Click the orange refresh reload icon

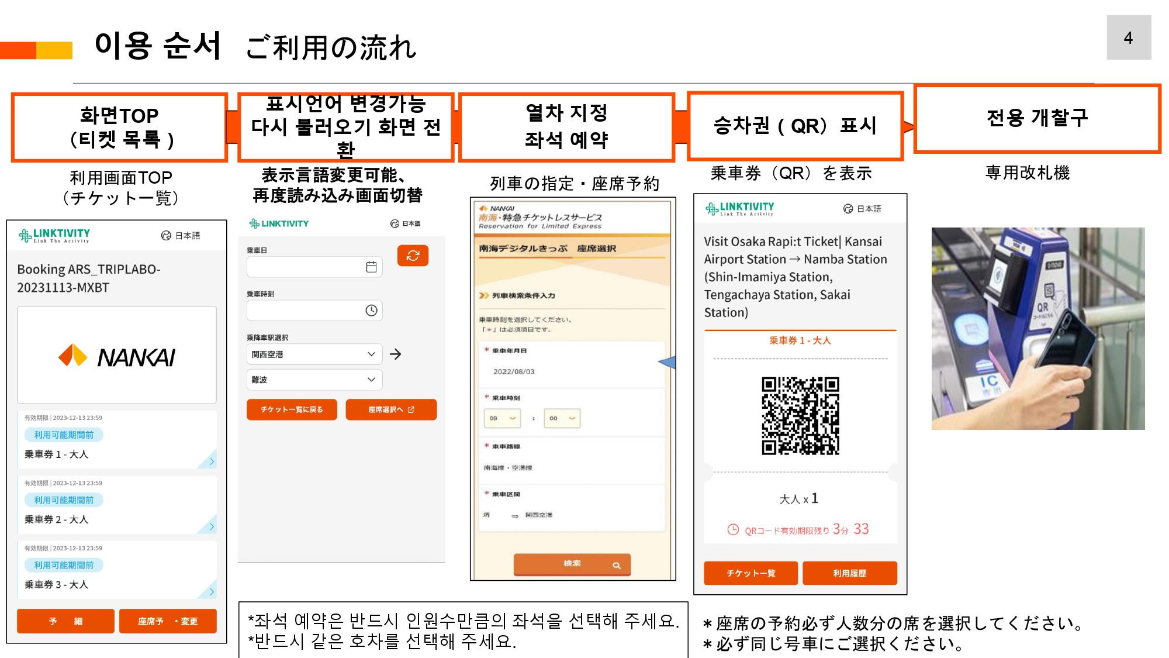pos(413,256)
